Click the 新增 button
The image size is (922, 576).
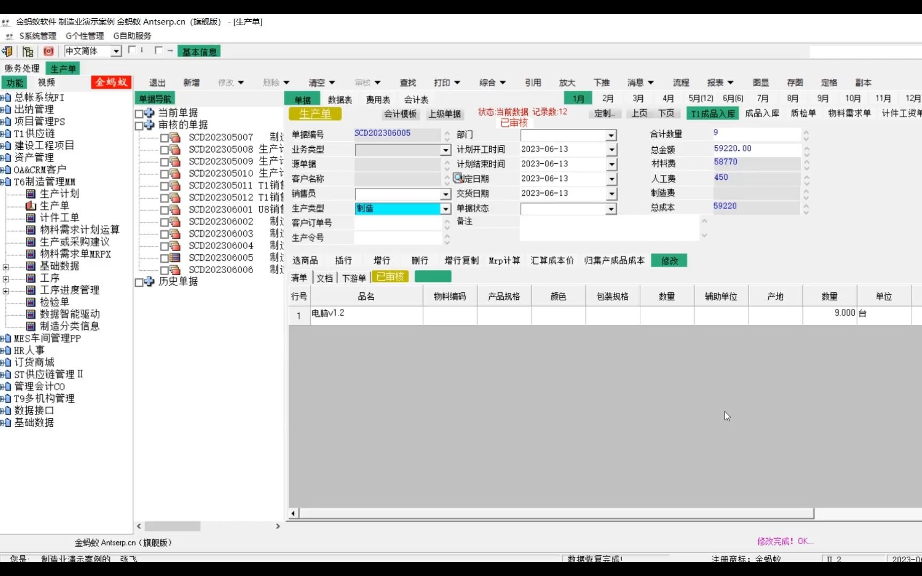coord(192,83)
